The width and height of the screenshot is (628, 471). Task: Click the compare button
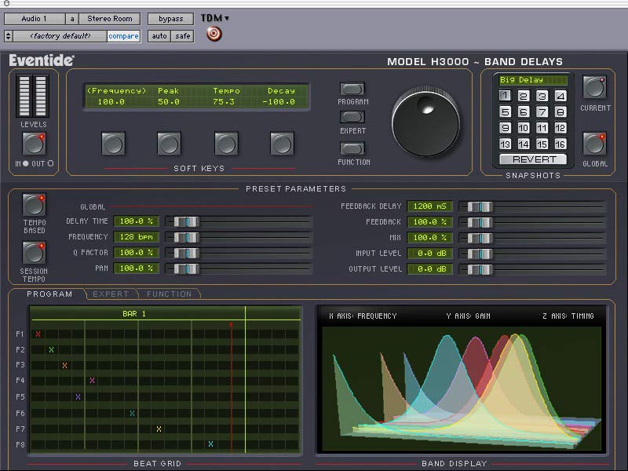123,36
